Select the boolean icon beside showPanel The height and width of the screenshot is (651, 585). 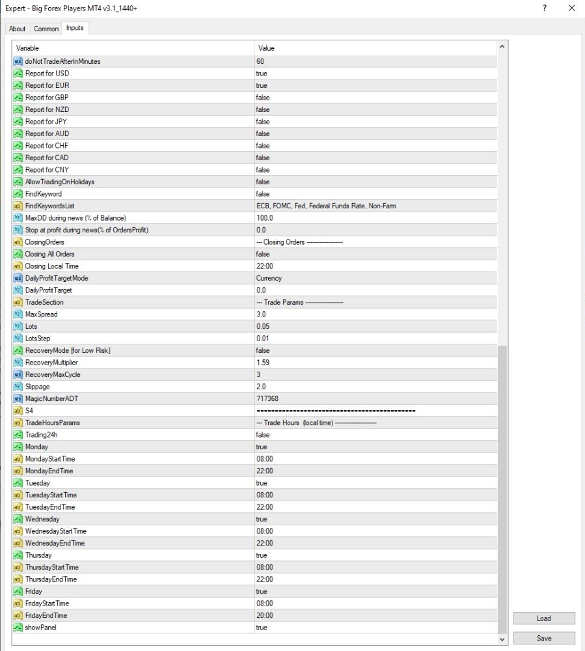coord(18,628)
